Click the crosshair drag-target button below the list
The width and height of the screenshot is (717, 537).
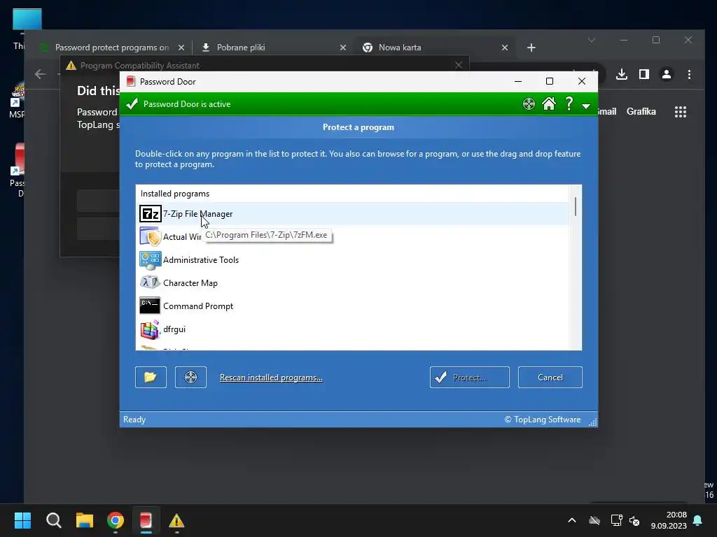190,377
